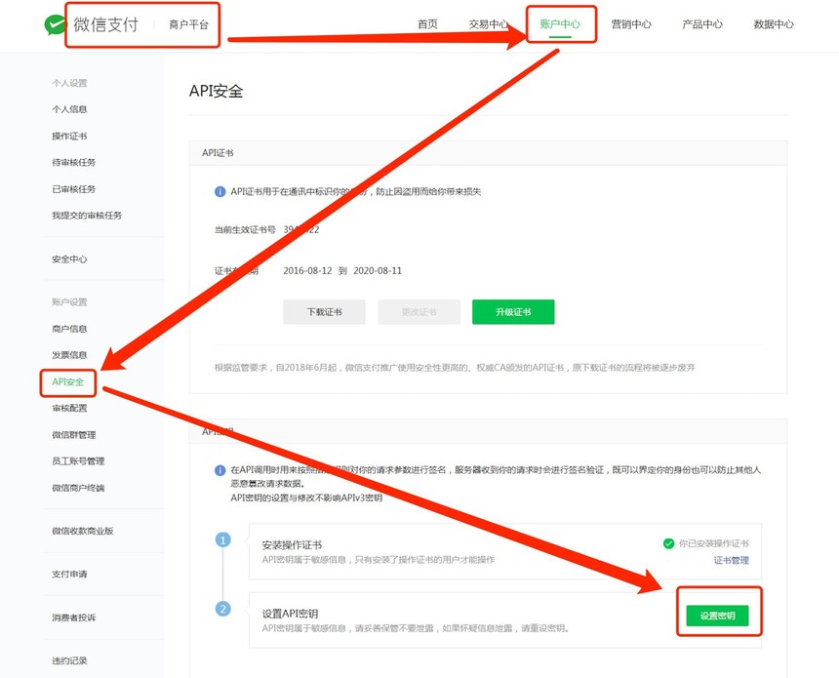The width and height of the screenshot is (839, 678).
Task: Switch to 交易中心 in the top navigation
Action: 489,24
